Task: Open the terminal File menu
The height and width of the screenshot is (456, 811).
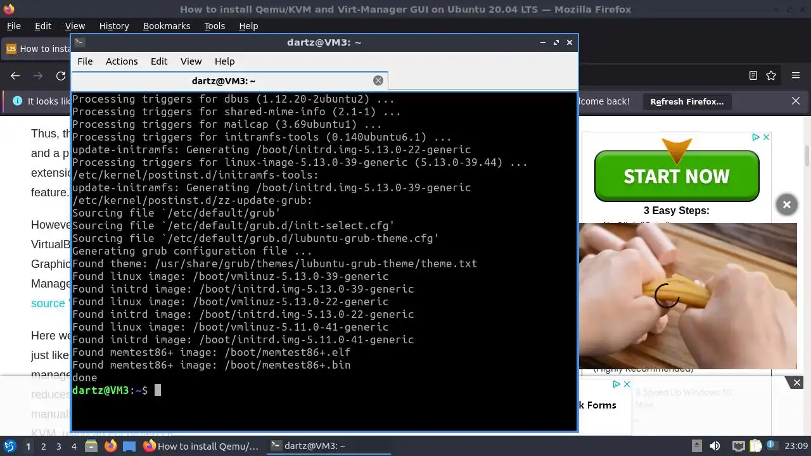Action: point(85,61)
